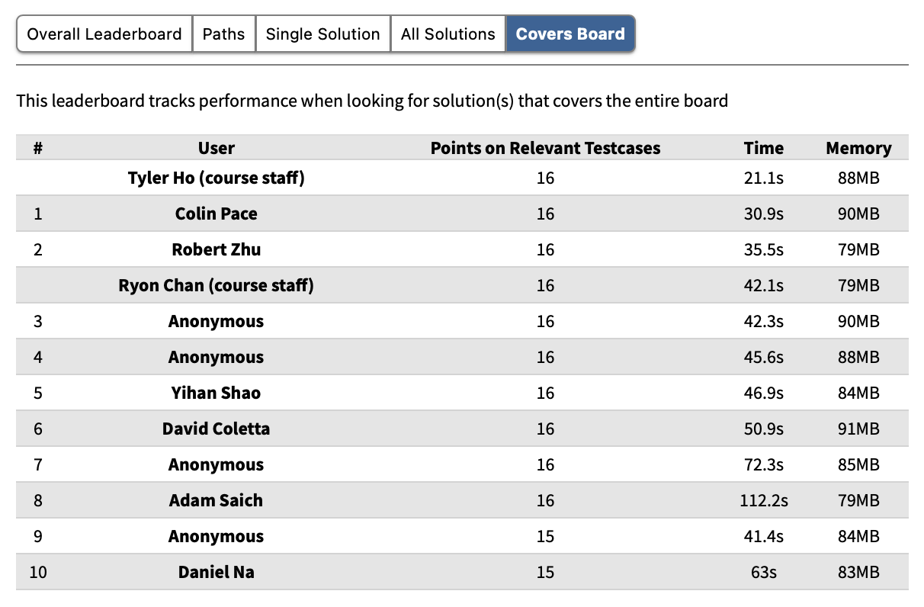Select the Single Solution tab

coord(322,34)
